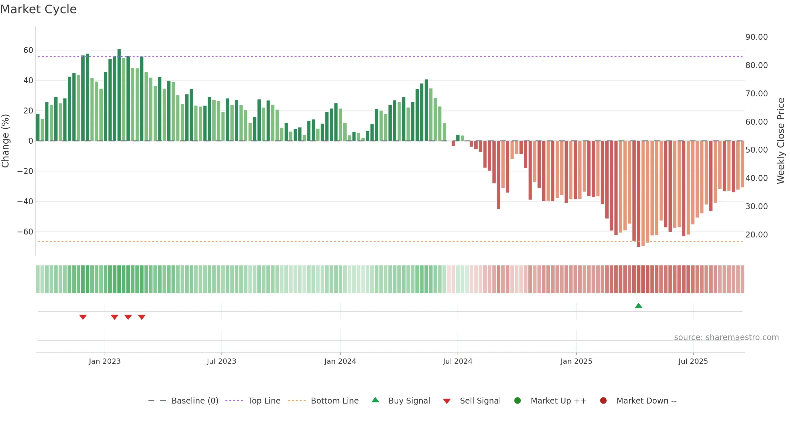Toggle the Baseline (0) legend label
This screenshot has width=790, height=444.
(195, 401)
